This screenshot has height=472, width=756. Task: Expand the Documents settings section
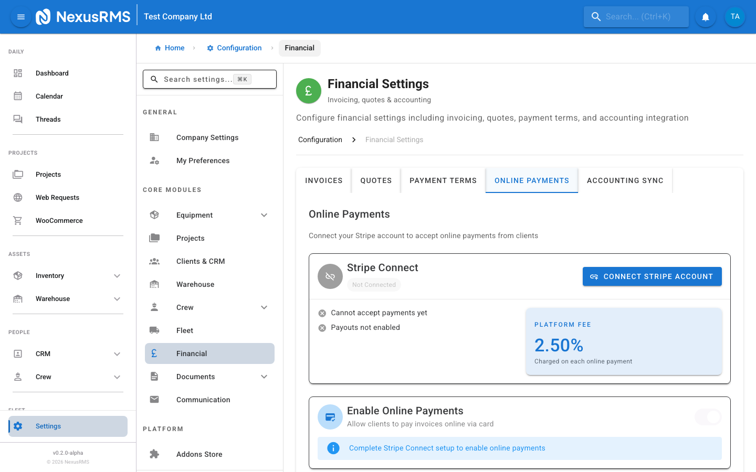(264, 376)
